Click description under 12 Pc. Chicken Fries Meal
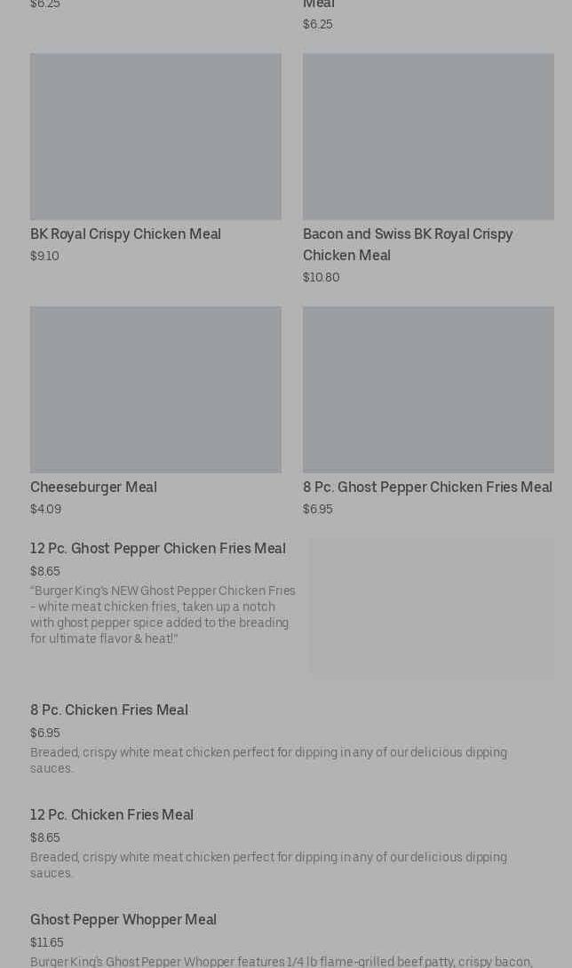572x968 pixels. tap(268, 865)
